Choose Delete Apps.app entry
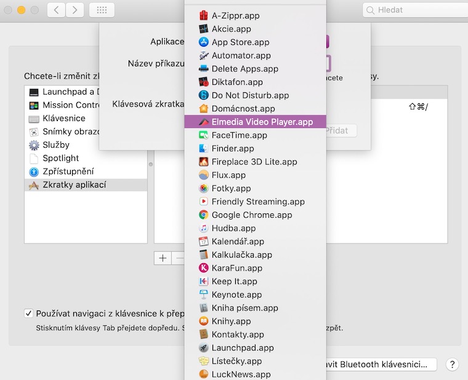468x380 pixels. (x=255, y=68)
